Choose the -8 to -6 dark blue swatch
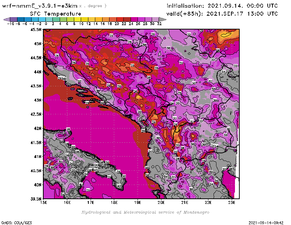Viewport: 291px width, 225px height. [21, 19]
